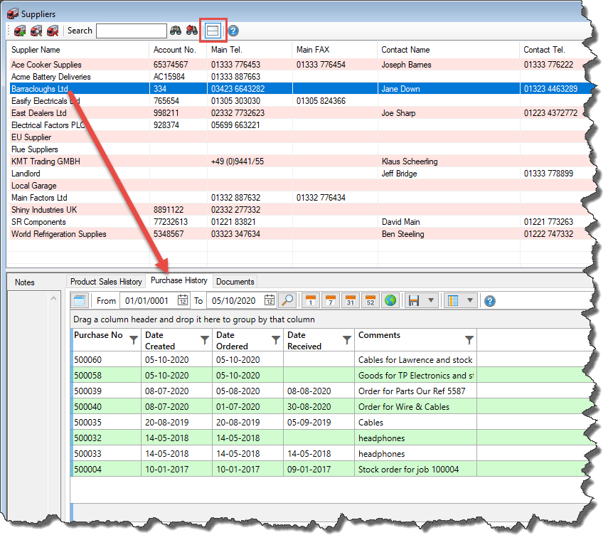This screenshot has height=545, width=613.
Task: Click the view supplier magnifier truck icon
Action: 36,31
